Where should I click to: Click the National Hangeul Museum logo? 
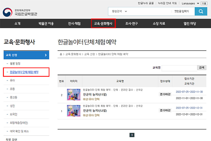(x=20, y=12)
